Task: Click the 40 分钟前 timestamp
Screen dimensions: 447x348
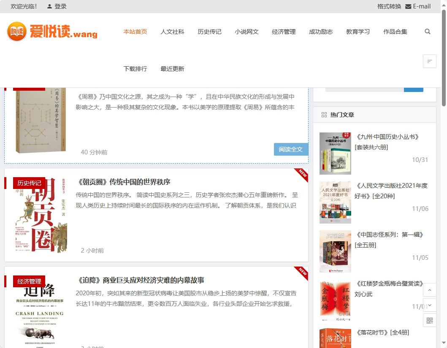Action: click(x=94, y=152)
